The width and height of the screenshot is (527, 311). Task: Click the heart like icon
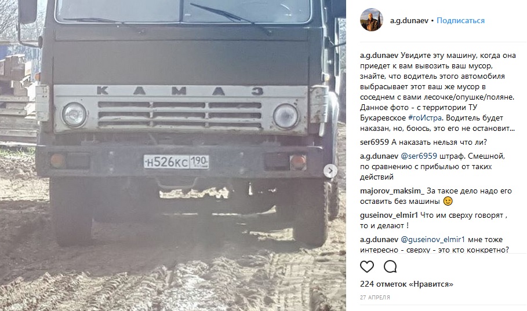[x=366, y=266]
